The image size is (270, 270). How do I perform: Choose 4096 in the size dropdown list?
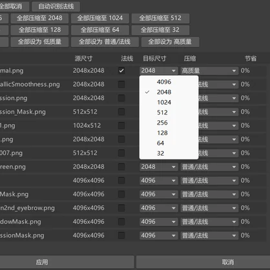pos(169,82)
